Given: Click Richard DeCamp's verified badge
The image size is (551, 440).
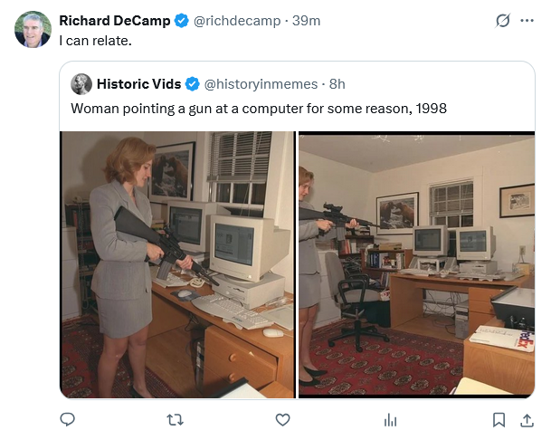Looking at the screenshot, I should click(x=181, y=21).
